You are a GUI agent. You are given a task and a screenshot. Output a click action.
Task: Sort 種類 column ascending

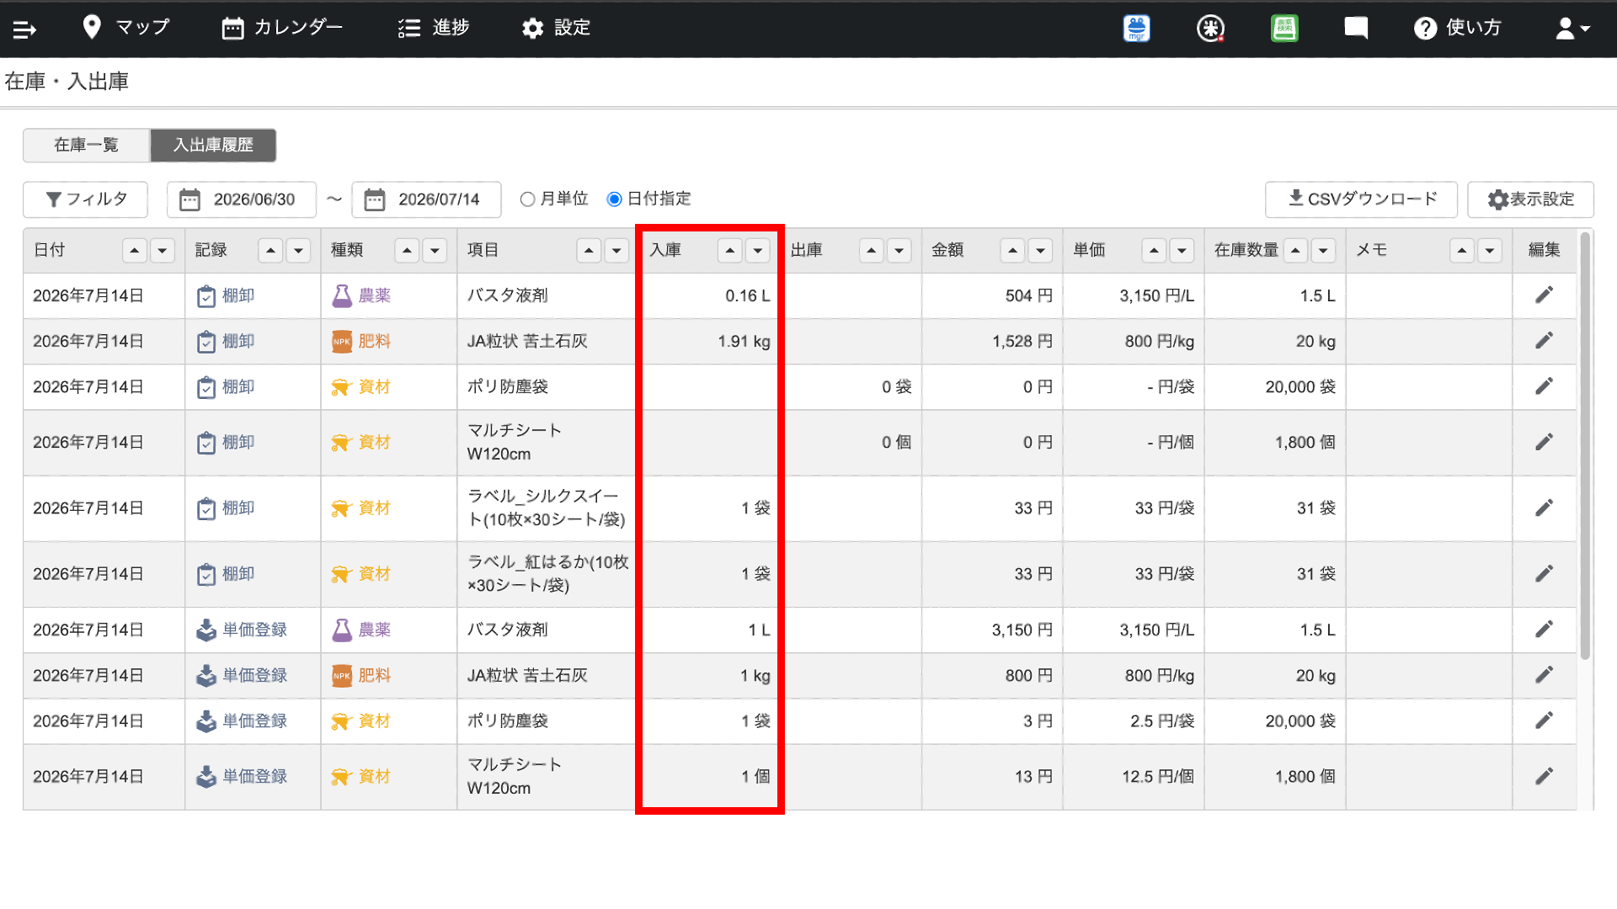tap(407, 251)
